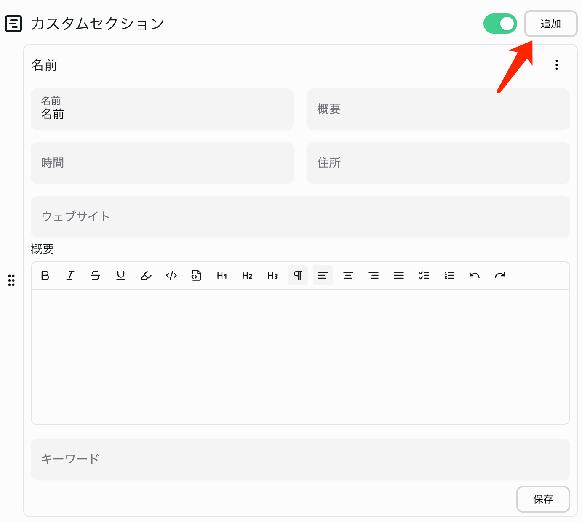Focus the 時間 input field
Image resolution: width=582 pixels, height=522 pixels.
(162, 162)
